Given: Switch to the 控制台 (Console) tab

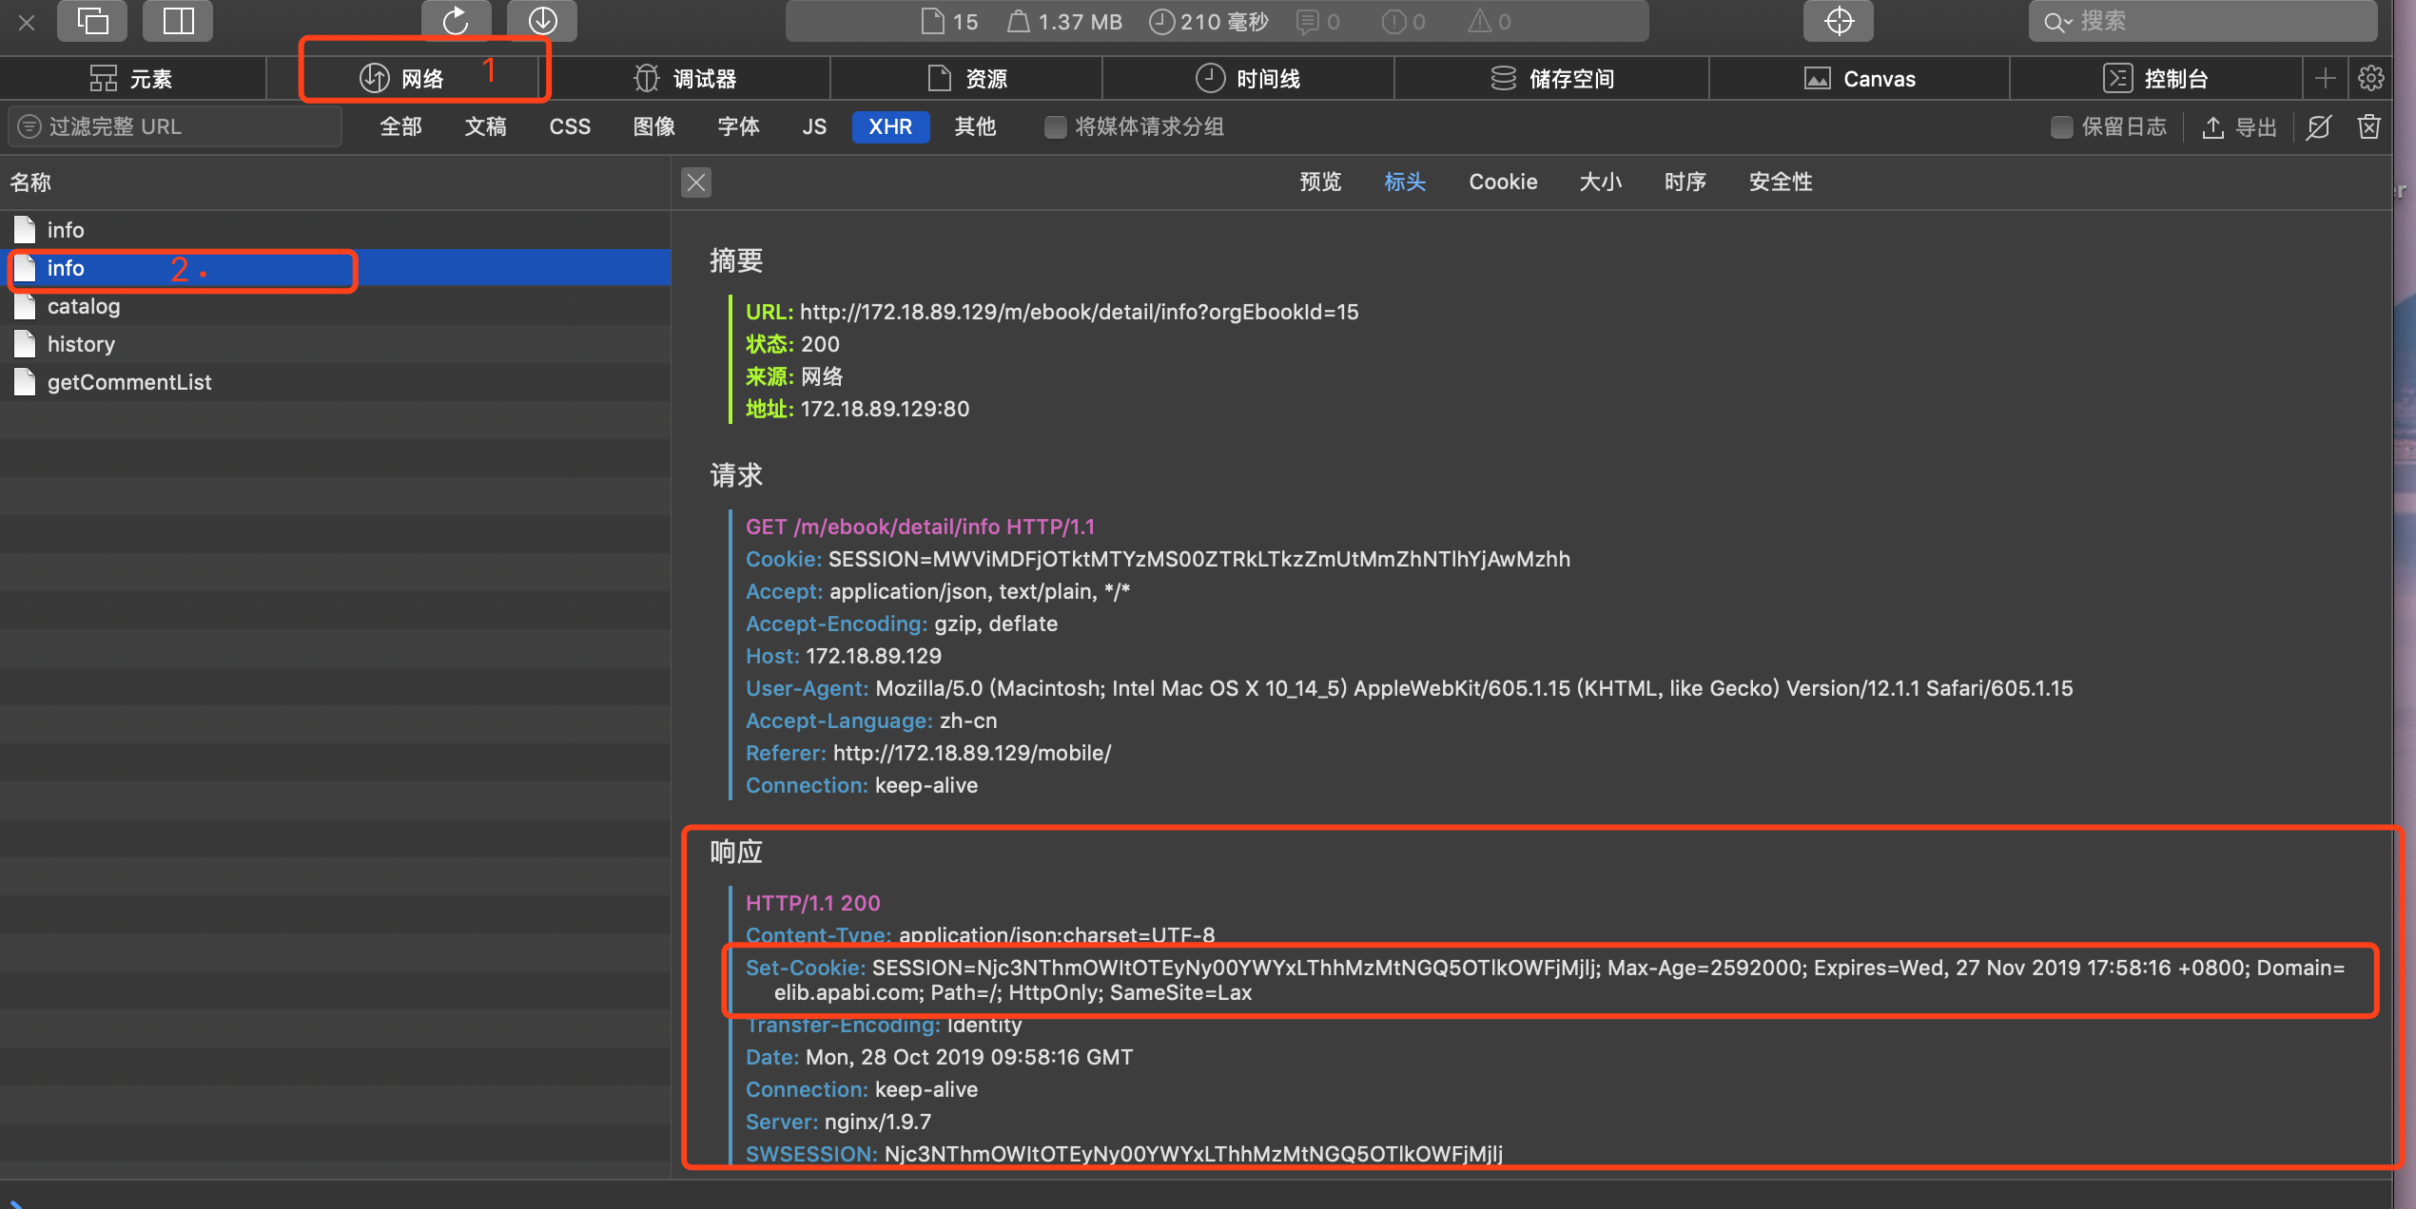Looking at the screenshot, I should pyautogui.click(x=2156, y=78).
